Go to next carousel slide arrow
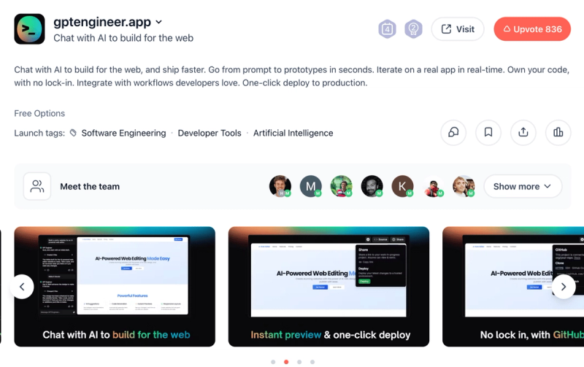The image size is (584, 367). click(x=563, y=287)
